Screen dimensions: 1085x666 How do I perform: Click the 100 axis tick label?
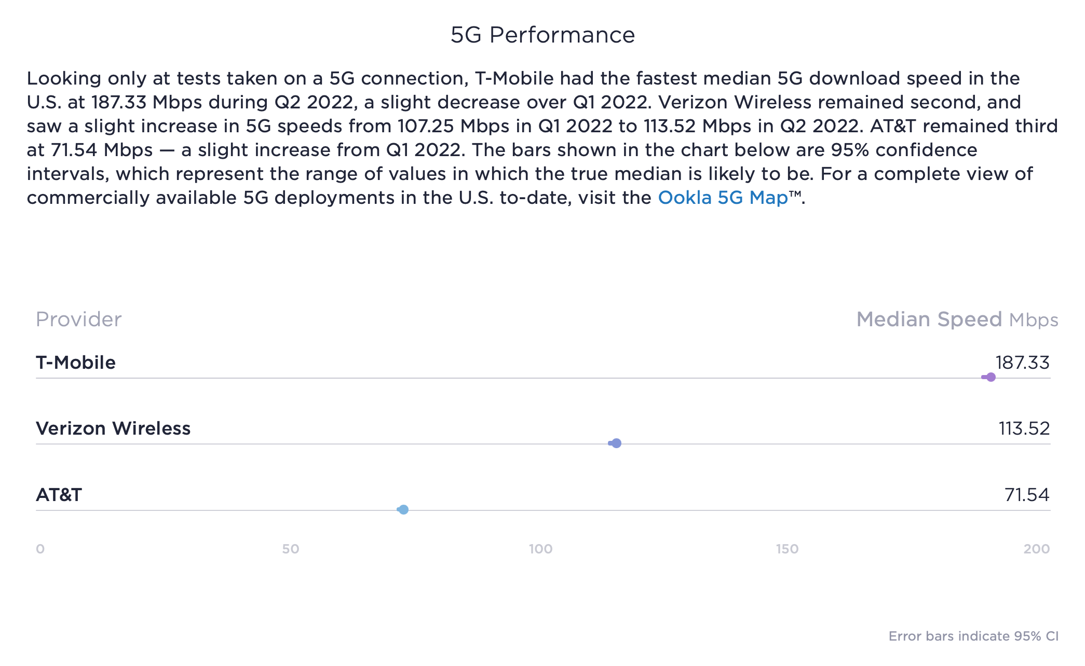tap(540, 549)
